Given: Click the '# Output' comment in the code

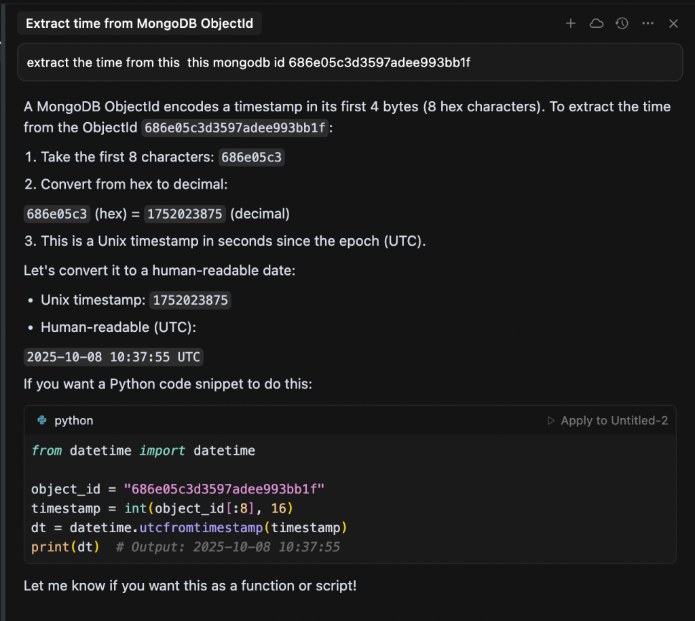Looking at the screenshot, I should [227, 547].
